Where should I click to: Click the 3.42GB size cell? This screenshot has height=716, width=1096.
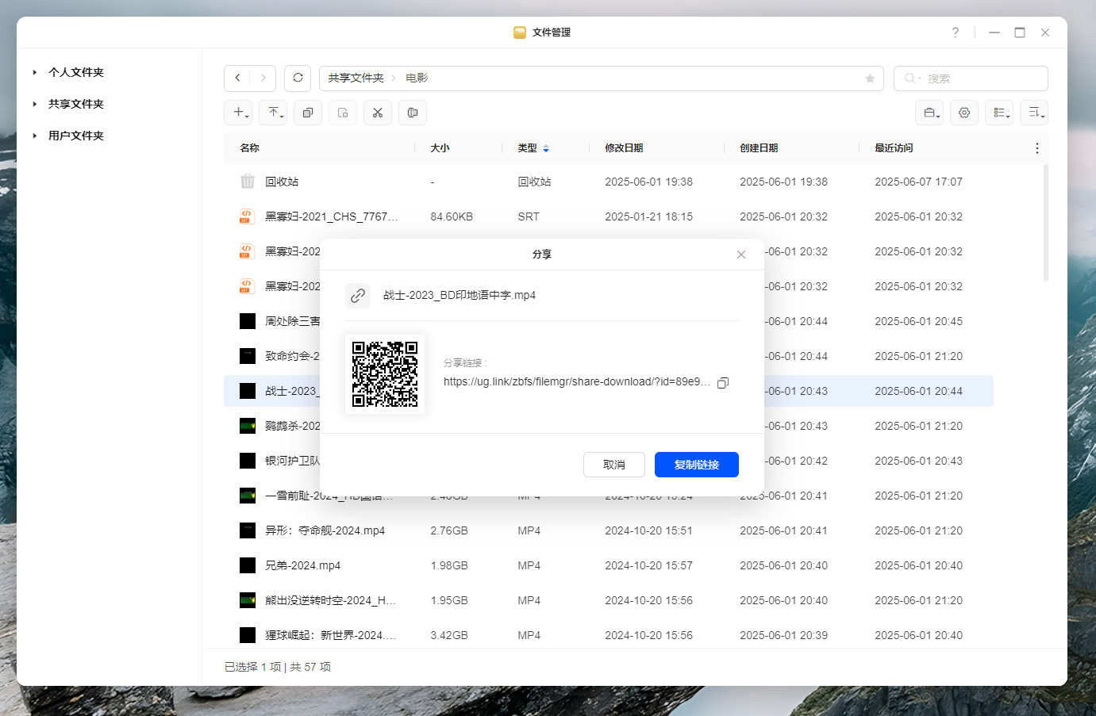[x=449, y=635]
